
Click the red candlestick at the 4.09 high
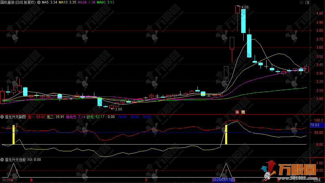tap(237, 10)
